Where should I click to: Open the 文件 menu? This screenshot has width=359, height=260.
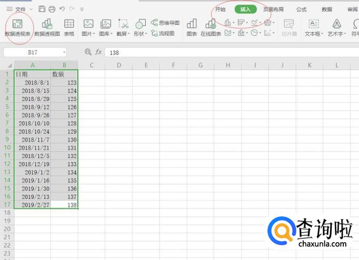point(20,9)
